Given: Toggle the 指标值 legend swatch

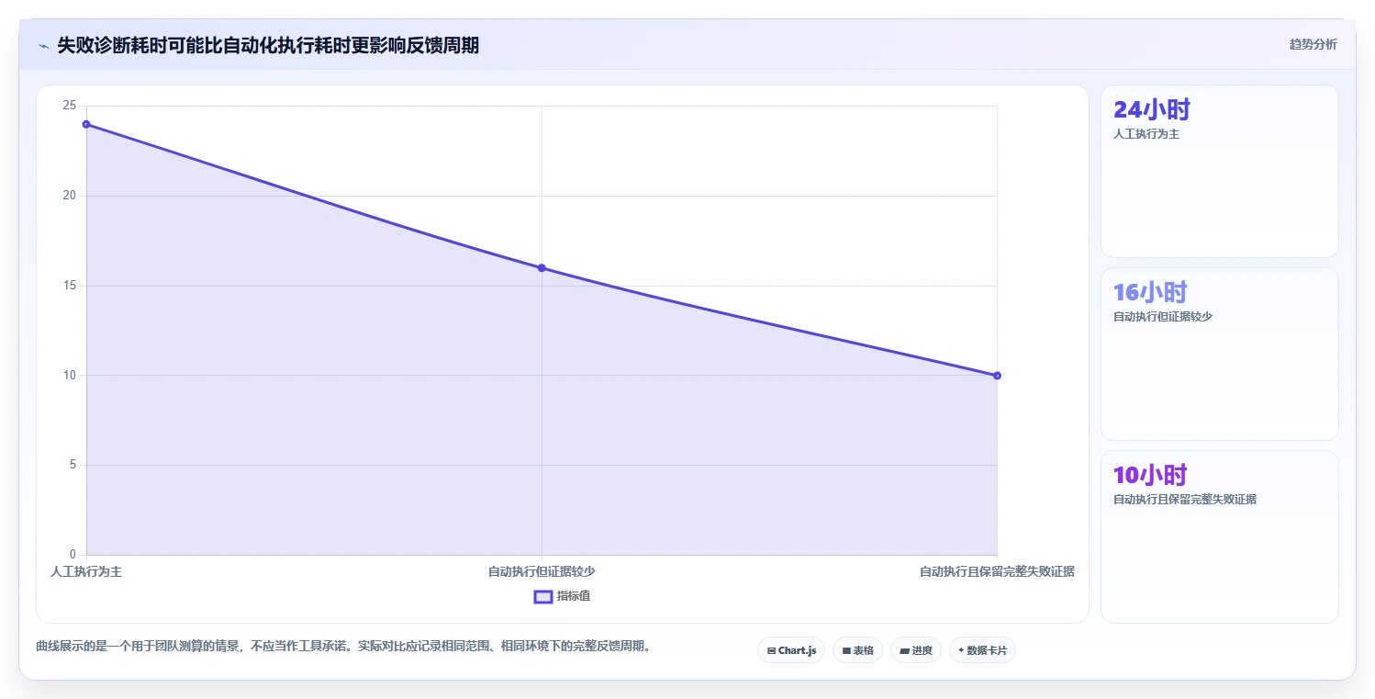Looking at the screenshot, I should tap(543, 596).
